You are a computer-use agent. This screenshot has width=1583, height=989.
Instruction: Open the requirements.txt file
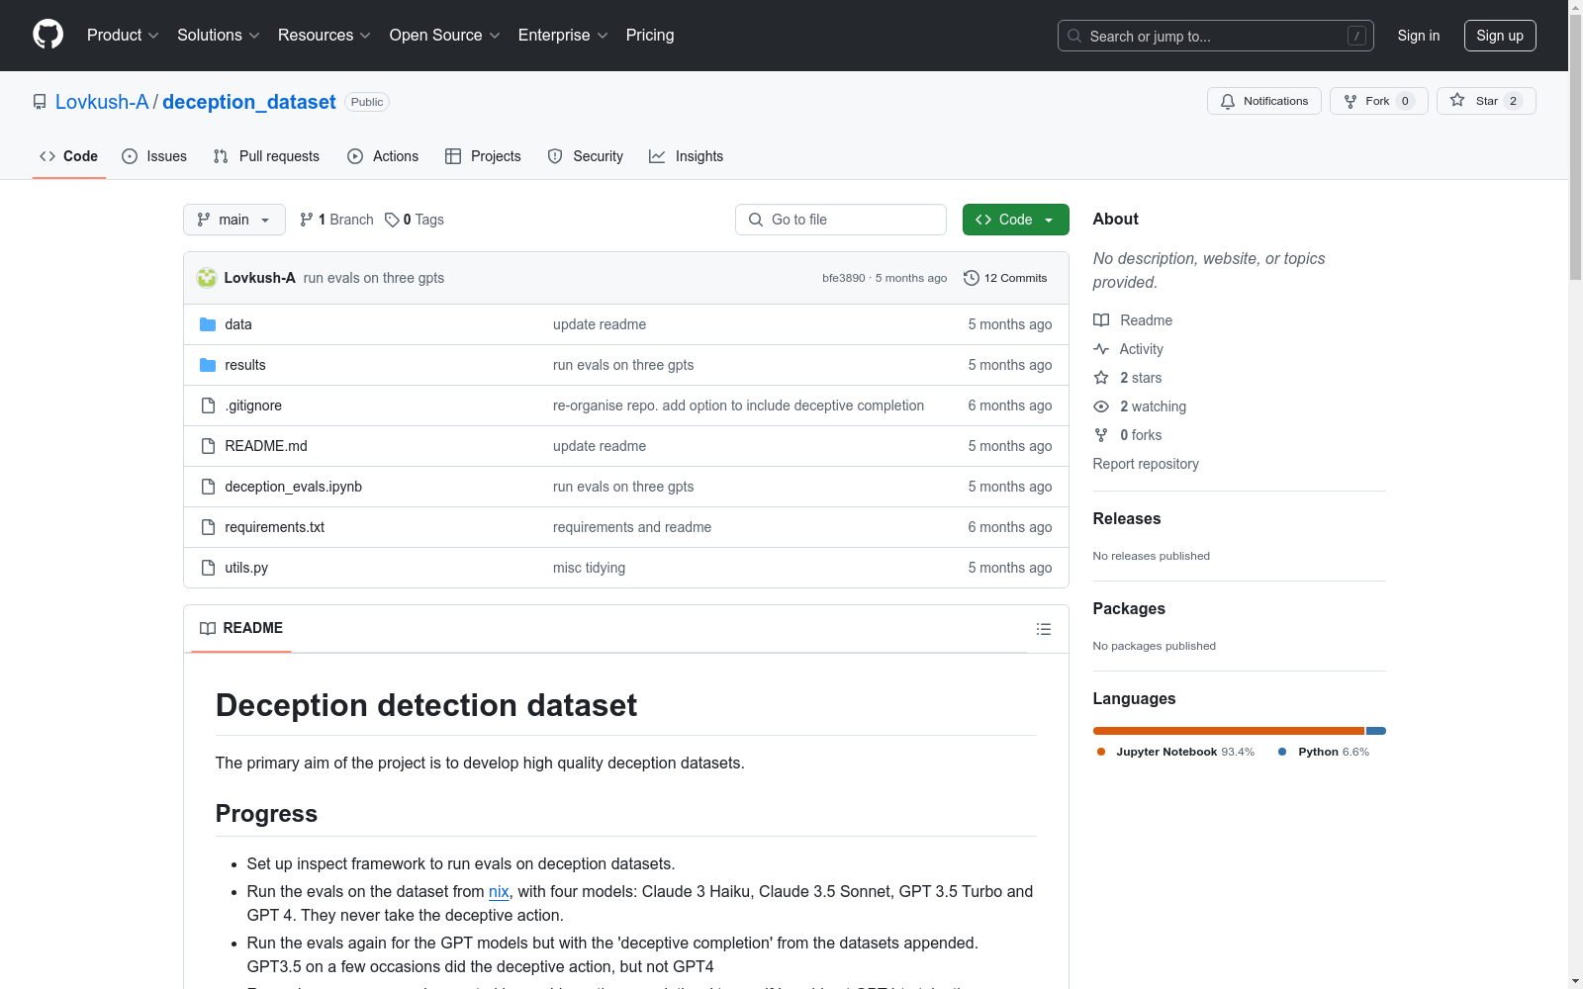(x=275, y=527)
